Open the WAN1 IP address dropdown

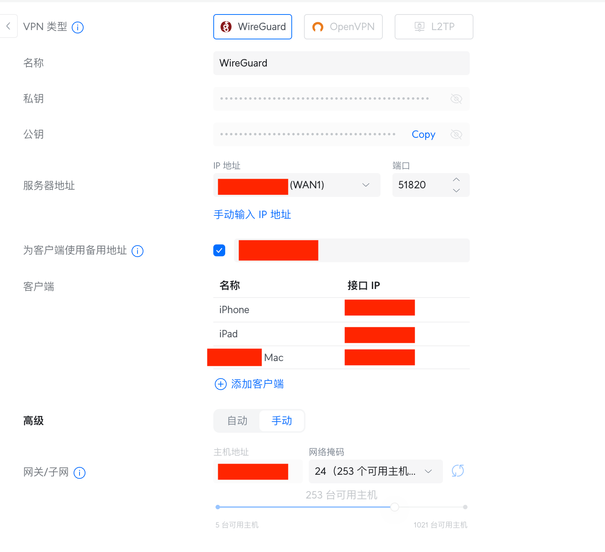pyautogui.click(x=366, y=185)
